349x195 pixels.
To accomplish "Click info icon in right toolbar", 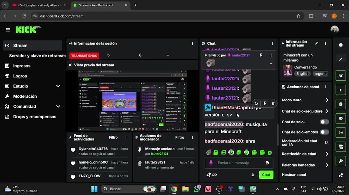I will coord(341,45).
